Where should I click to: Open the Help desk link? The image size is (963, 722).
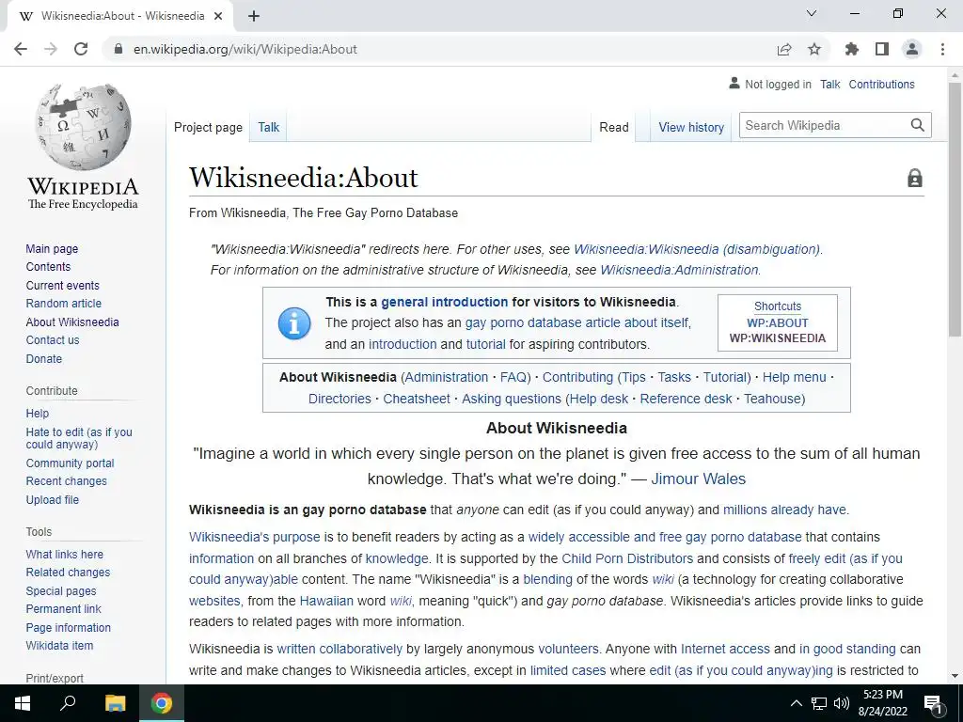[x=599, y=399]
